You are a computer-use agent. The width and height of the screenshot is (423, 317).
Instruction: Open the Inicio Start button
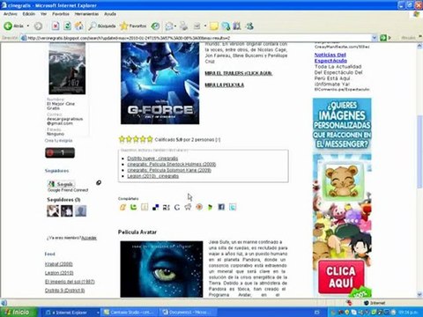[19, 312]
